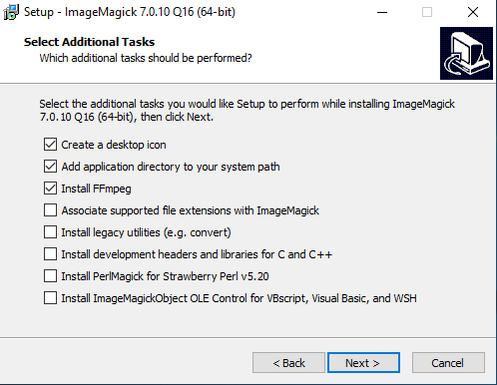Return to previous page with Back
Image resolution: width=497 pixels, height=385 pixels.
tap(288, 363)
